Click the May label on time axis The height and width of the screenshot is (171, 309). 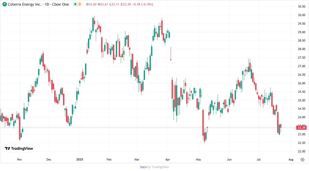tap(198, 160)
